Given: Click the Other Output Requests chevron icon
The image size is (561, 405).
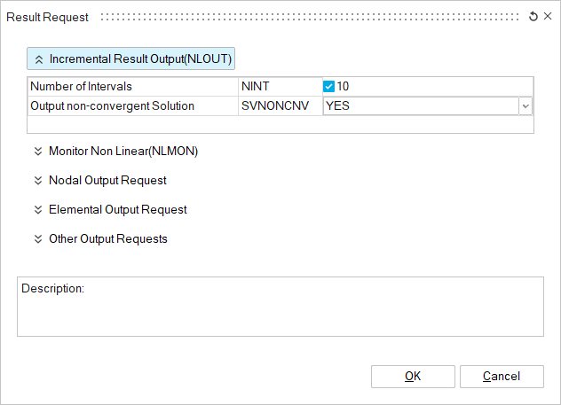Looking at the screenshot, I should [38, 239].
